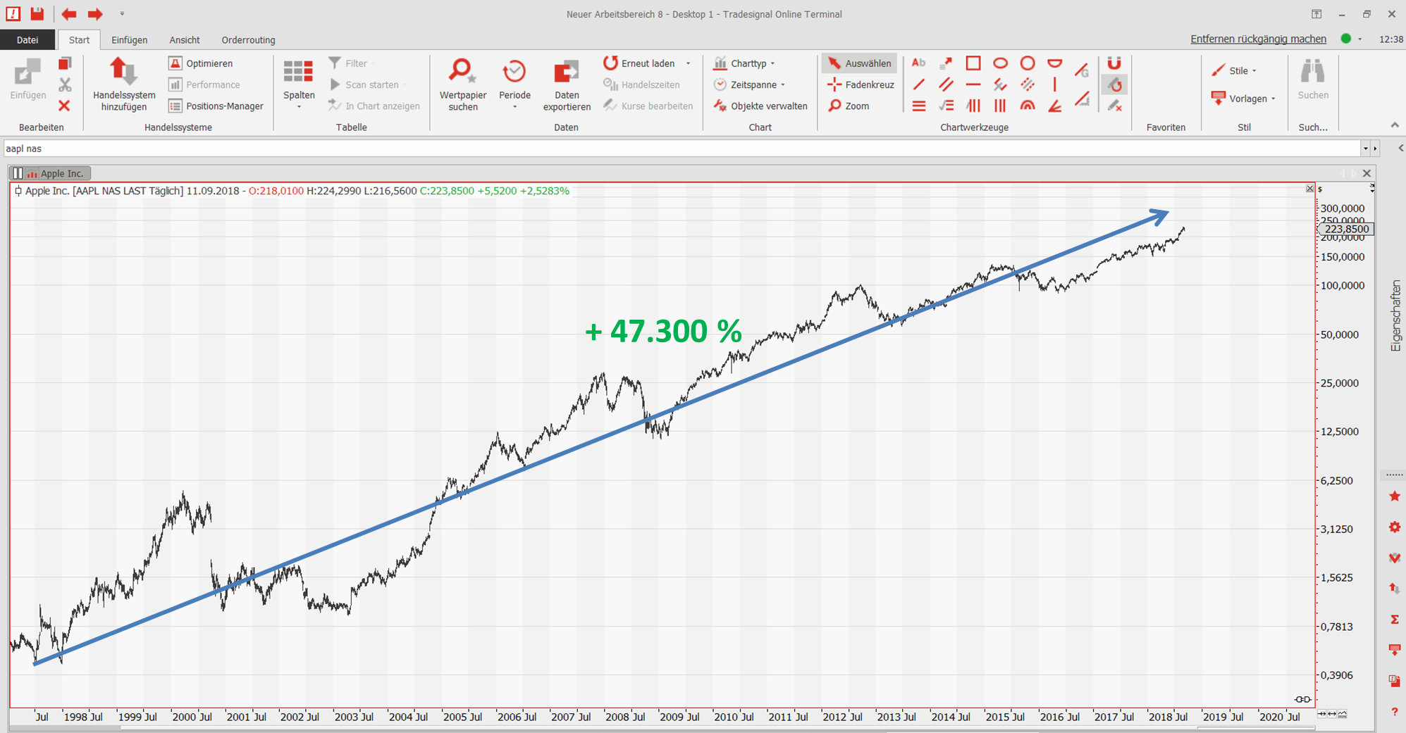The height and width of the screenshot is (733, 1406).
Task: Click Entfernen rückgängig machen link
Action: 1258,39
